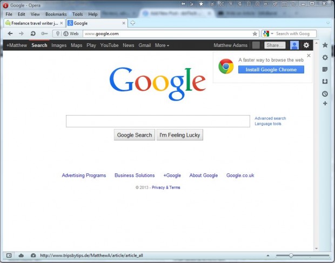Open the Edit menu
Image resolution: width=335 pixels, height=263 pixels.
coord(22,14)
